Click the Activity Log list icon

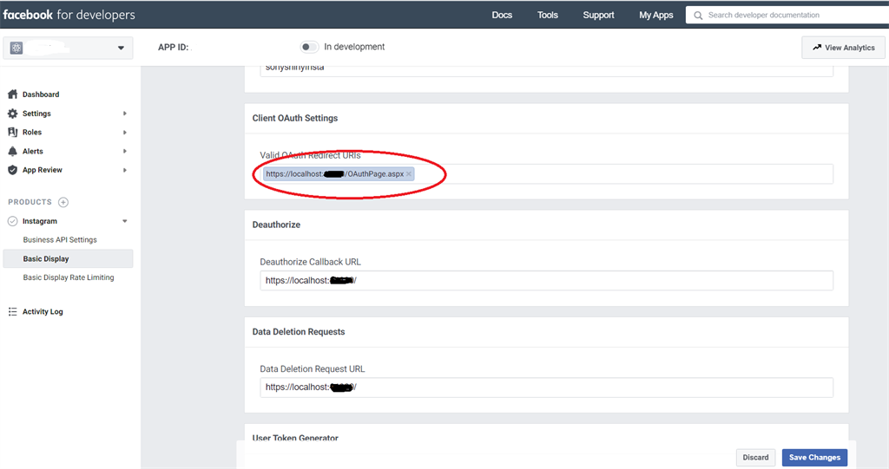tap(12, 311)
